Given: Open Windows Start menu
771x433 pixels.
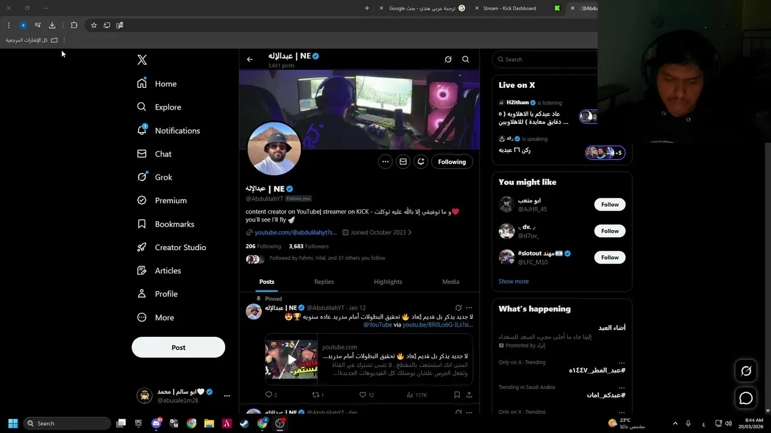Looking at the screenshot, I should [x=13, y=423].
